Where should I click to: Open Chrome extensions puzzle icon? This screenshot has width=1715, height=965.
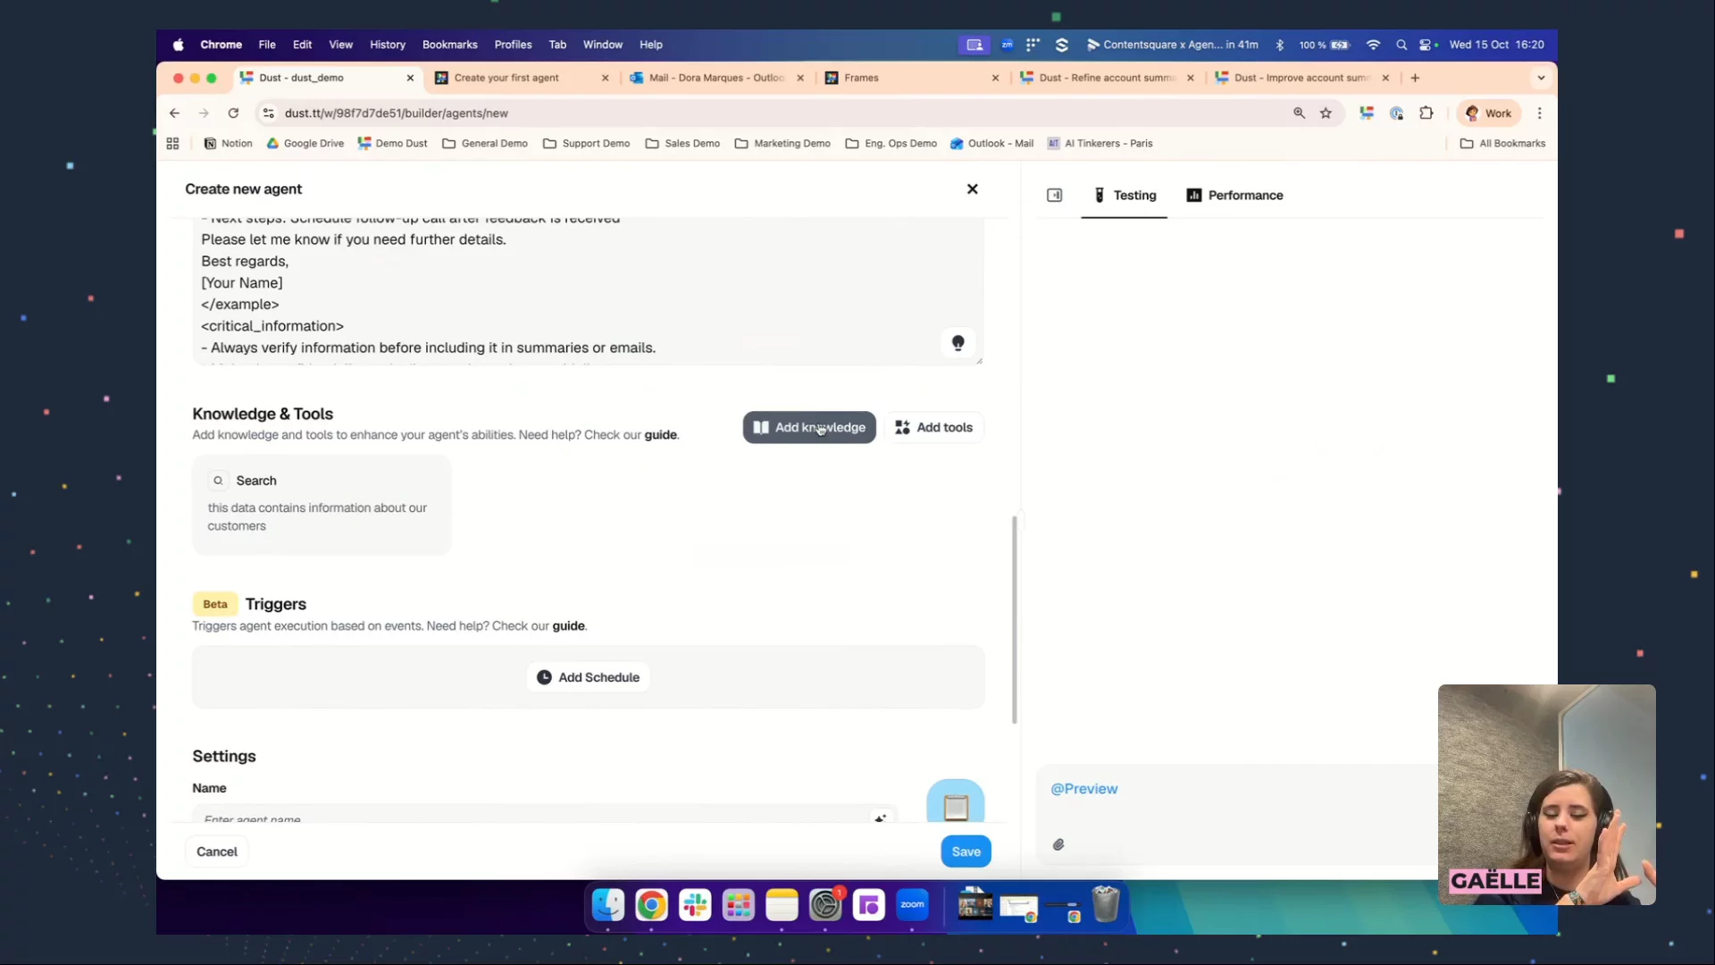tap(1426, 113)
